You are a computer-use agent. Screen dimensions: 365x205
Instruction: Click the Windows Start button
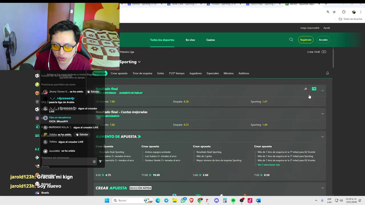tap(107, 200)
